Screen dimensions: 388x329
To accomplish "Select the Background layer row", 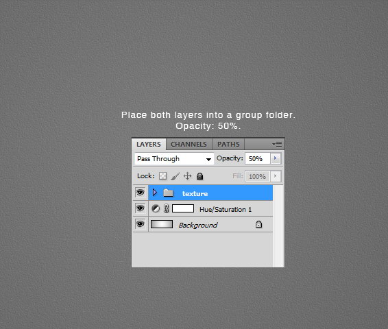I will tap(210, 224).
